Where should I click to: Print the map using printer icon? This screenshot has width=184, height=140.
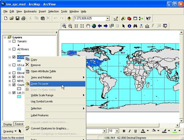coord(23,18)
